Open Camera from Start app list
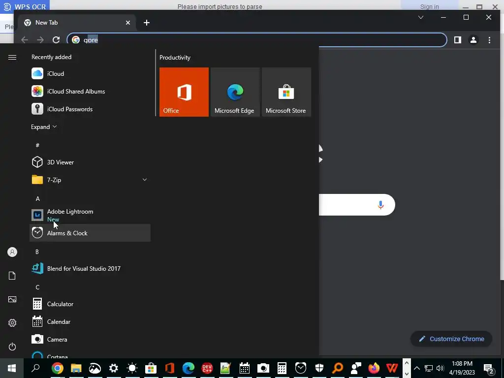504x378 pixels. (90, 339)
